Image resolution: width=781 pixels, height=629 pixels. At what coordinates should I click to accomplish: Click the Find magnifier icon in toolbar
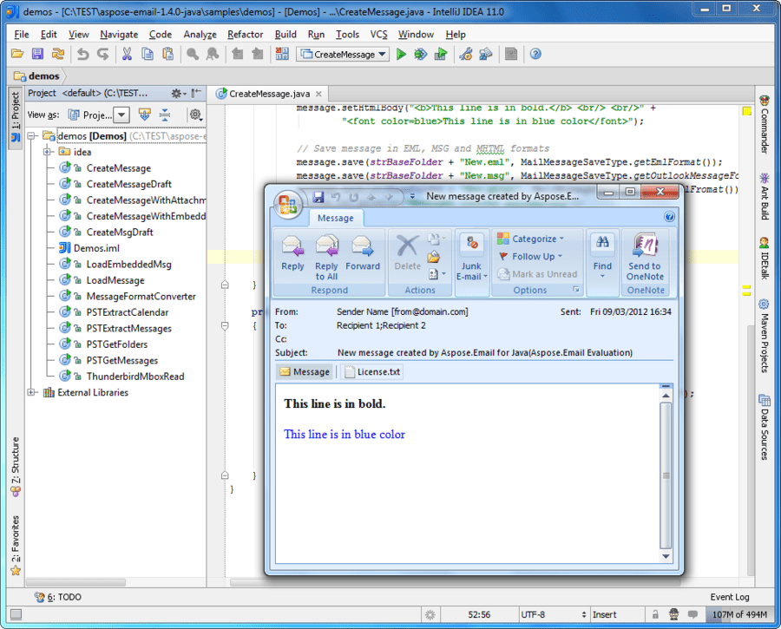(x=193, y=54)
